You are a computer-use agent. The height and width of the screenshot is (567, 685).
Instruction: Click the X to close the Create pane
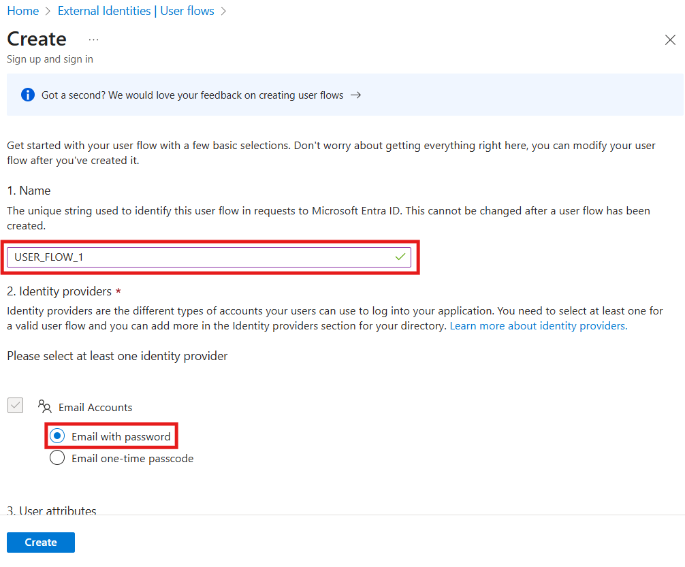(x=670, y=40)
